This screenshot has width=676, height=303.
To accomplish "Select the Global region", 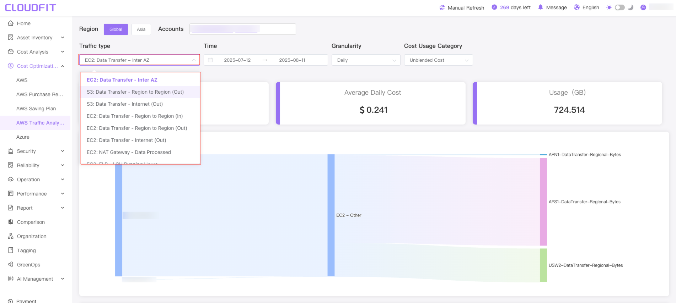I will click(116, 29).
